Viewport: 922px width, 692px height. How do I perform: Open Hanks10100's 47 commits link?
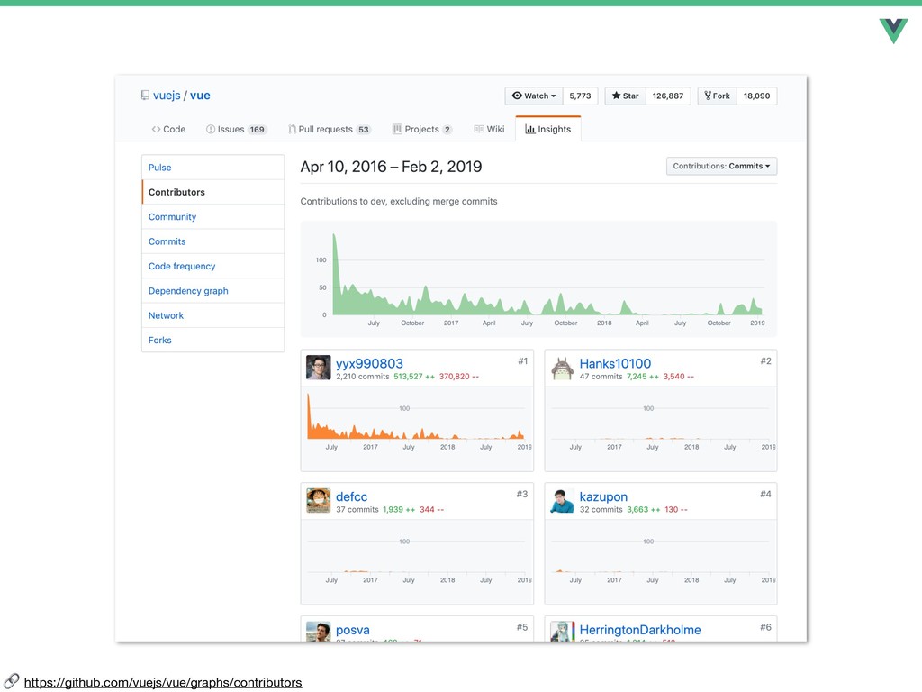click(x=601, y=377)
